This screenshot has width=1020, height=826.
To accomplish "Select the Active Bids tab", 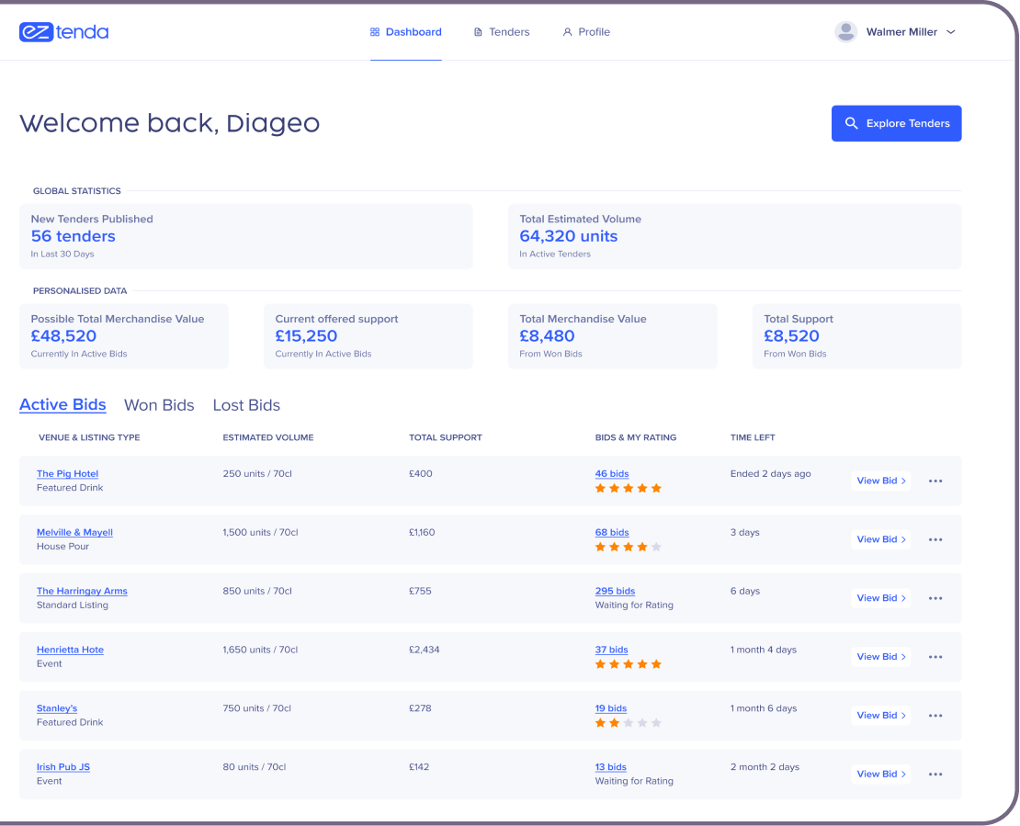I will coord(62,405).
